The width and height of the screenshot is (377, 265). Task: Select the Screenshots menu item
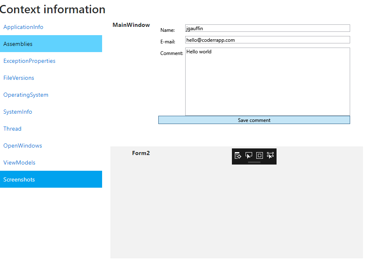click(51, 179)
